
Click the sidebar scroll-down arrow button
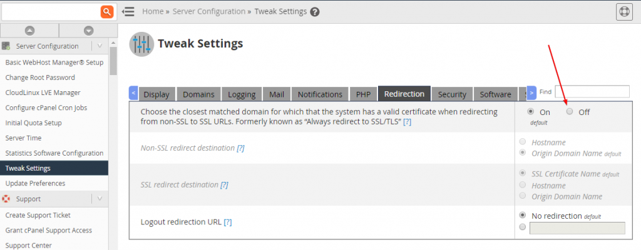(88, 31)
